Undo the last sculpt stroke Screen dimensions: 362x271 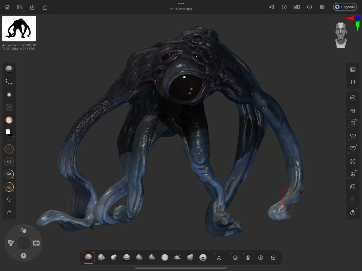coord(9,200)
